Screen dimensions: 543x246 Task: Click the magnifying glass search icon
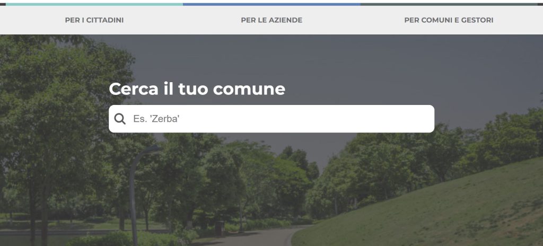point(120,119)
